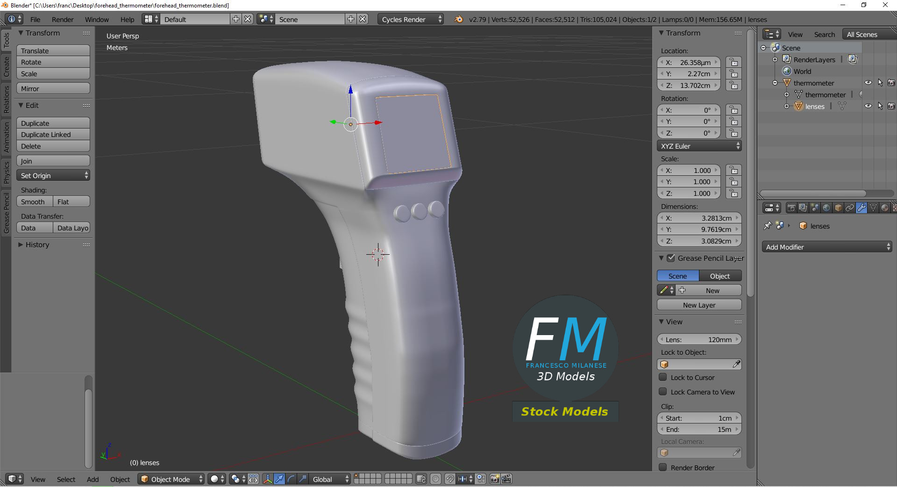This screenshot has height=487, width=897.
Task: Open the XYZ Euler rotation mode dropdown
Action: tap(699, 146)
